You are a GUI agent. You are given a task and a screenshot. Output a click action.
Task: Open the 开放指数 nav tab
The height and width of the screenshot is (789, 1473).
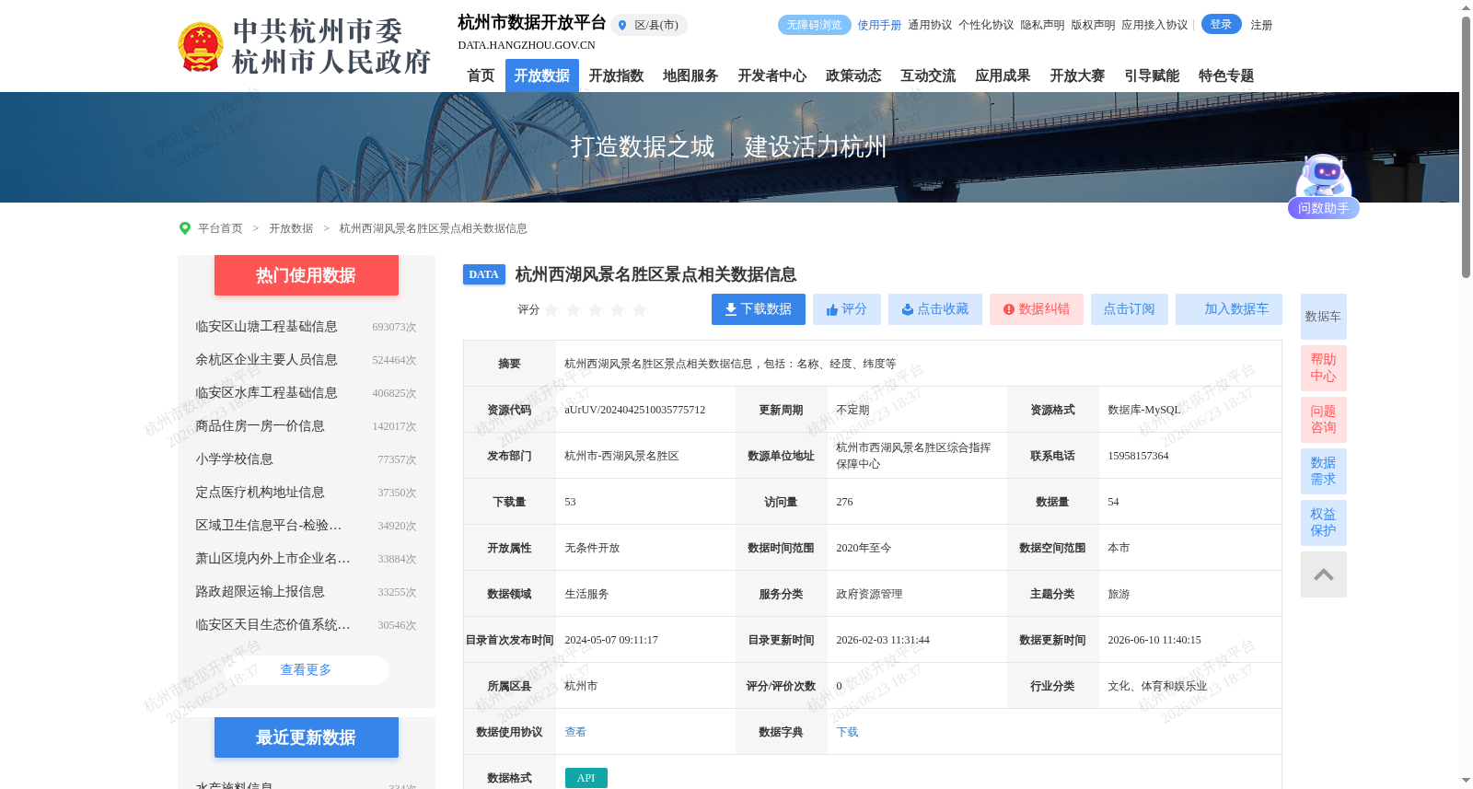616,75
